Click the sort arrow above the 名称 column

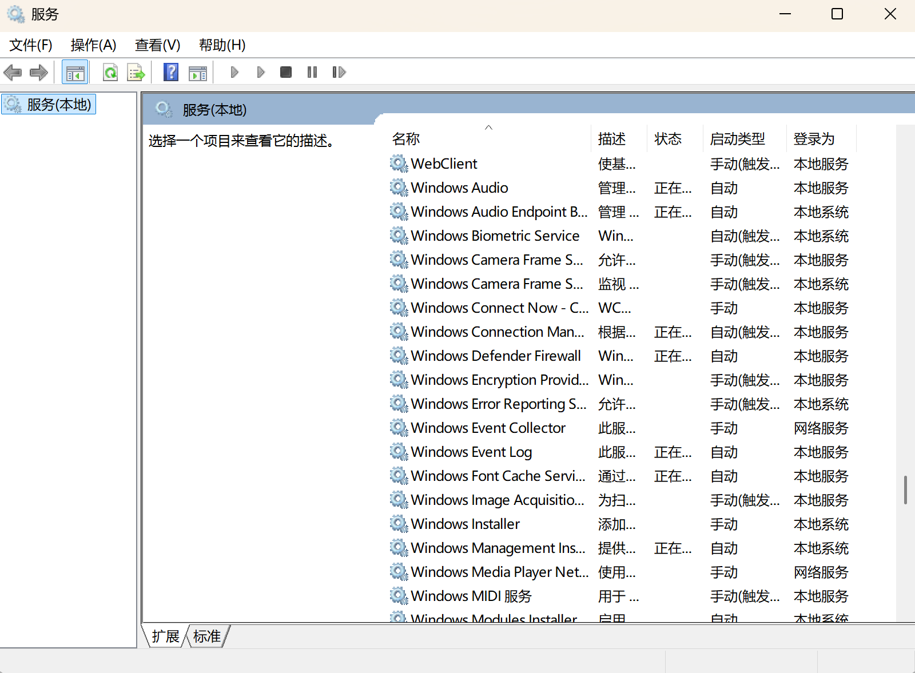click(488, 128)
